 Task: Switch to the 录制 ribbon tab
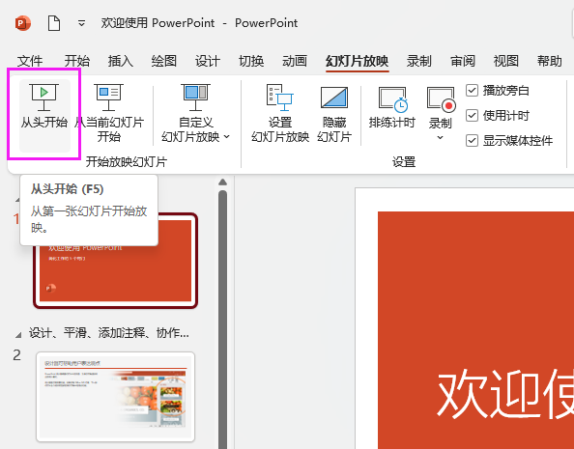(x=419, y=61)
